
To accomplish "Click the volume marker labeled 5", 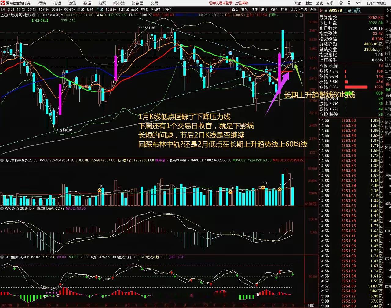I will [280, 189].
